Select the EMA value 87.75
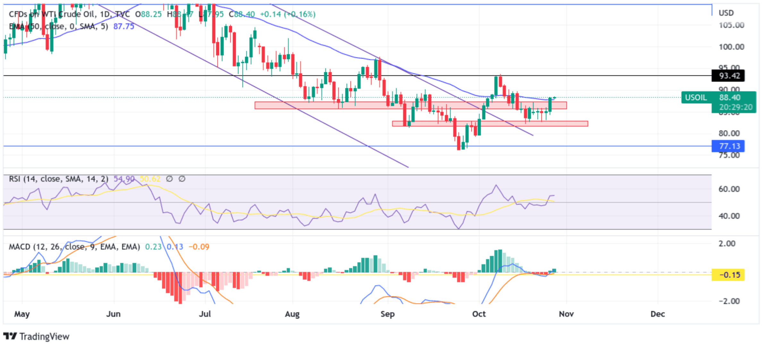 click(124, 26)
